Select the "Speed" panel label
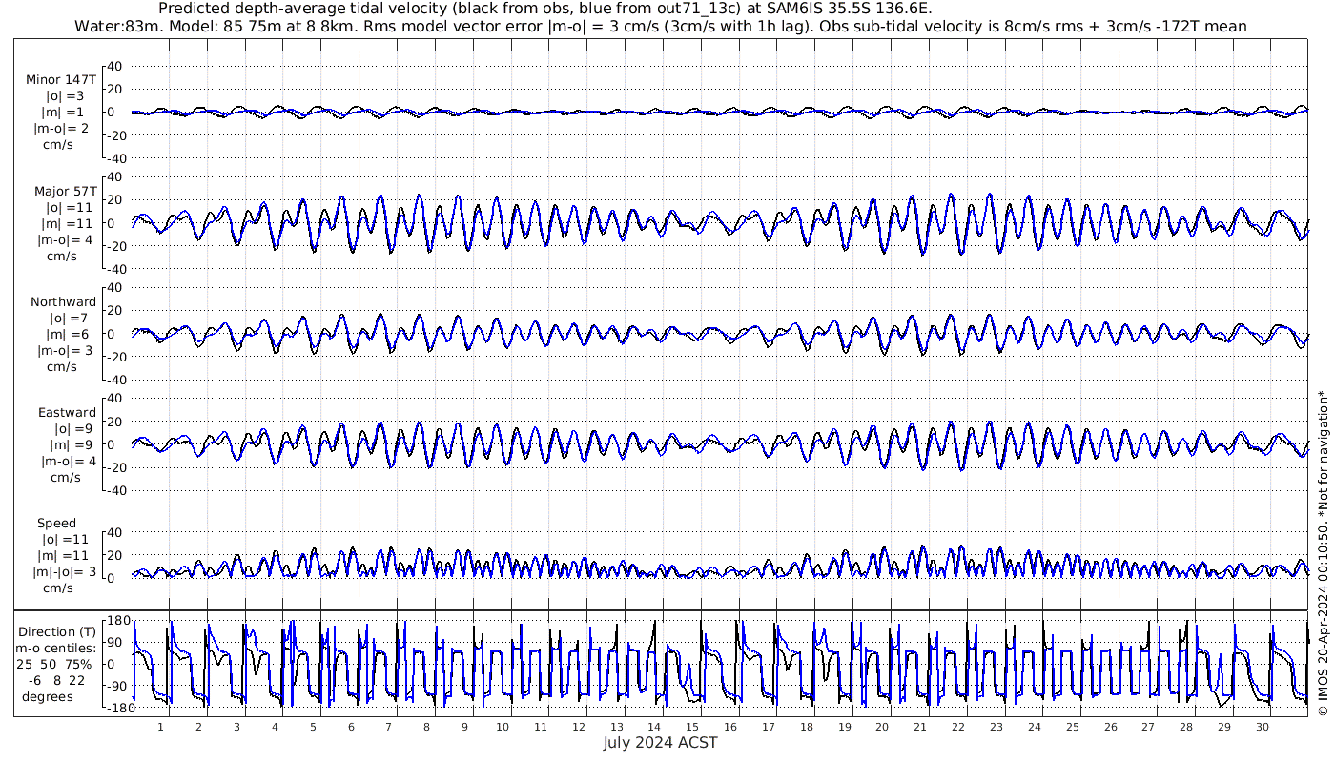The height and width of the screenshot is (763, 1335). [57, 523]
